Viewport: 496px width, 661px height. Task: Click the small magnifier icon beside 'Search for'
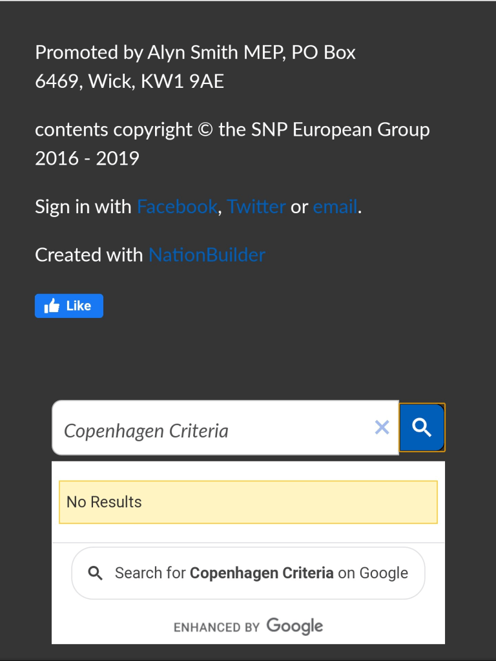click(x=95, y=573)
